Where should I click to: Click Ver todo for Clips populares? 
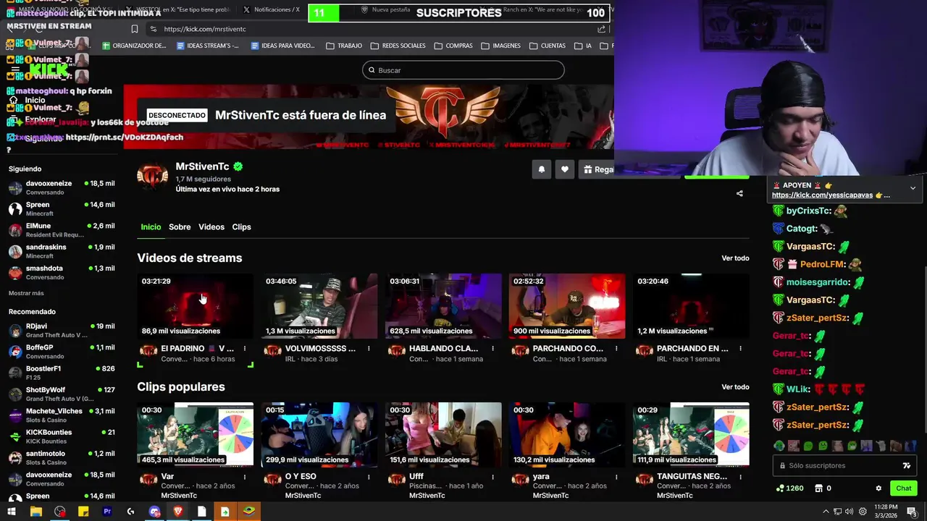click(735, 387)
